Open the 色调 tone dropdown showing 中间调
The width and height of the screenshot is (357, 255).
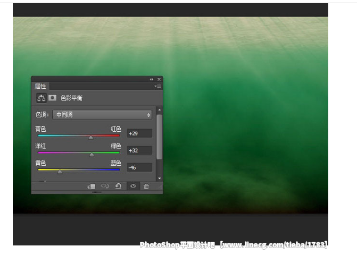coord(102,115)
